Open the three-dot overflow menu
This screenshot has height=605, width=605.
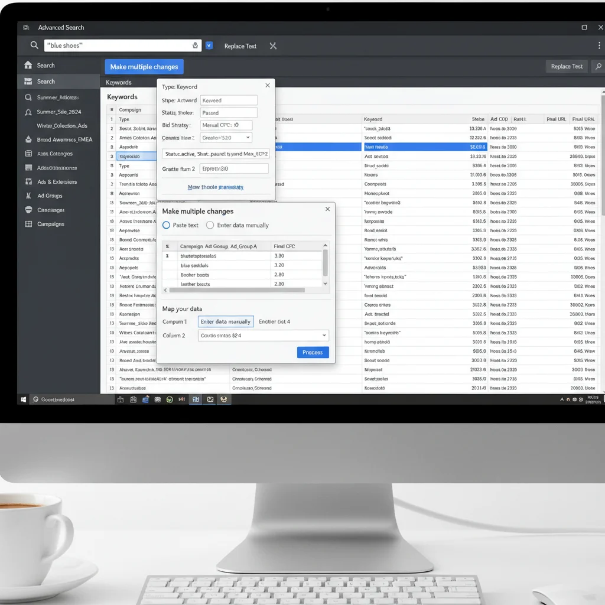point(599,45)
